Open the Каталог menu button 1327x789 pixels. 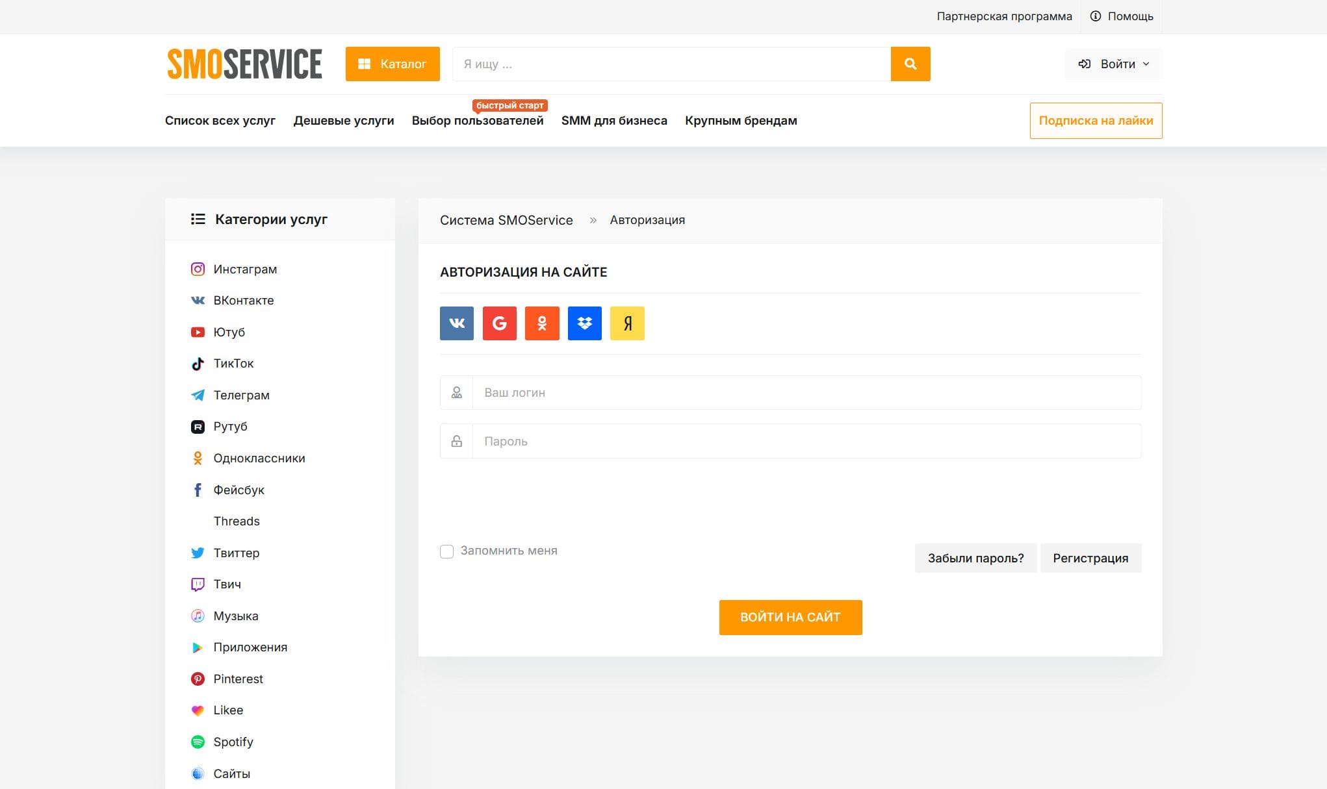(393, 64)
